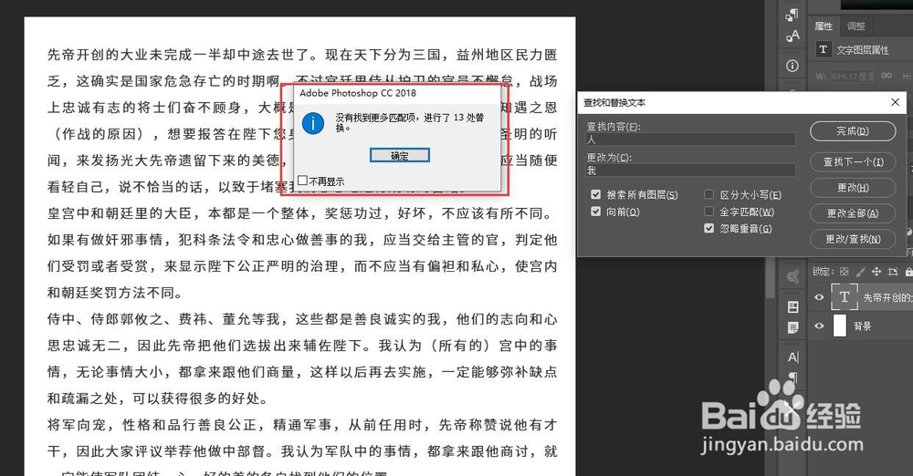This screenshot has width=913, height=476.
Task: Open the Layer Comps panel icon
Action: pyautogui.click(x=792, y=306)
